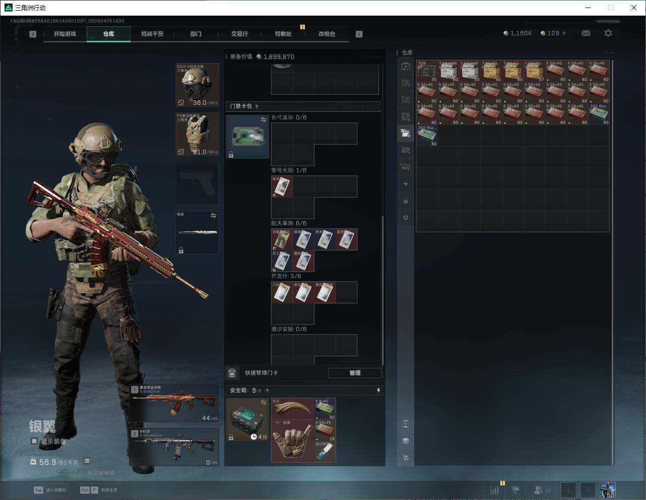Select the bronze hand statue item
Image resolution: width=646 pixels, height=500 pixels.
pyautogui.click(x=293, y=441)
